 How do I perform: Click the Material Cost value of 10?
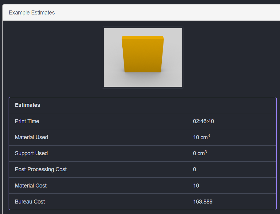point(196,186)
